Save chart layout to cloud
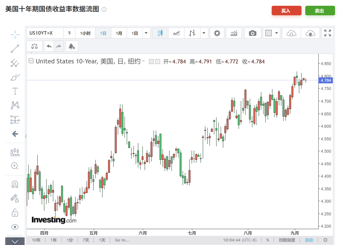347x245 pixels. 310,33
